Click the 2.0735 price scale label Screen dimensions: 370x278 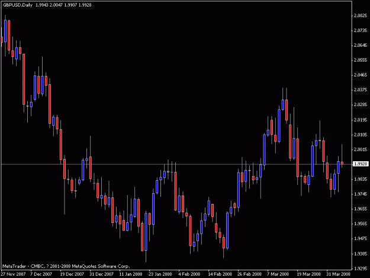point(361,30)
